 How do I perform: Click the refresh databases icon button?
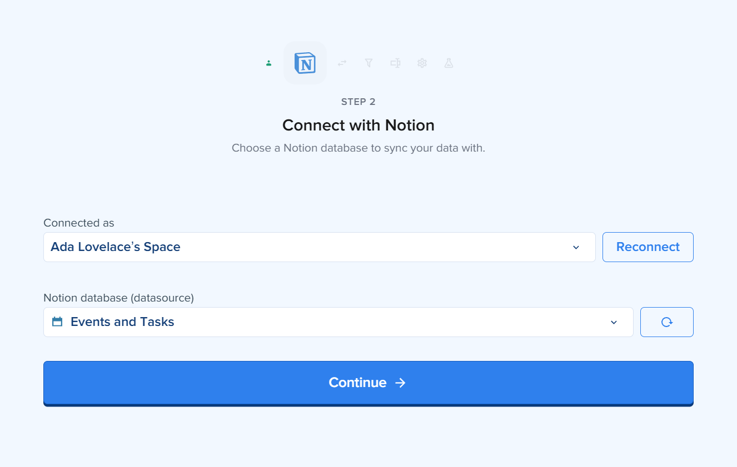pos(666,322)
